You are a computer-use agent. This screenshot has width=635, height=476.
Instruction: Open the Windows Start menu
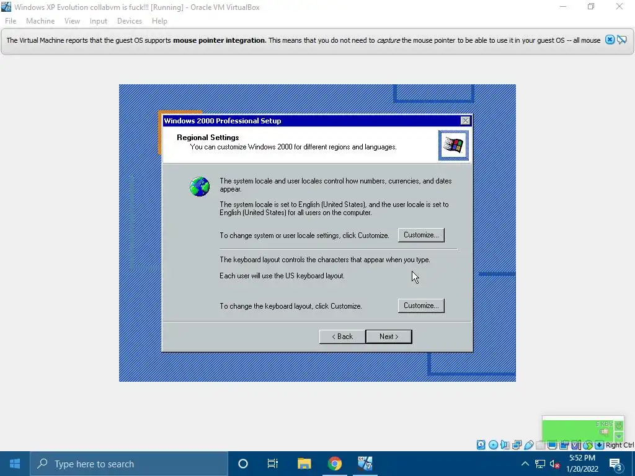click(15, 464)
